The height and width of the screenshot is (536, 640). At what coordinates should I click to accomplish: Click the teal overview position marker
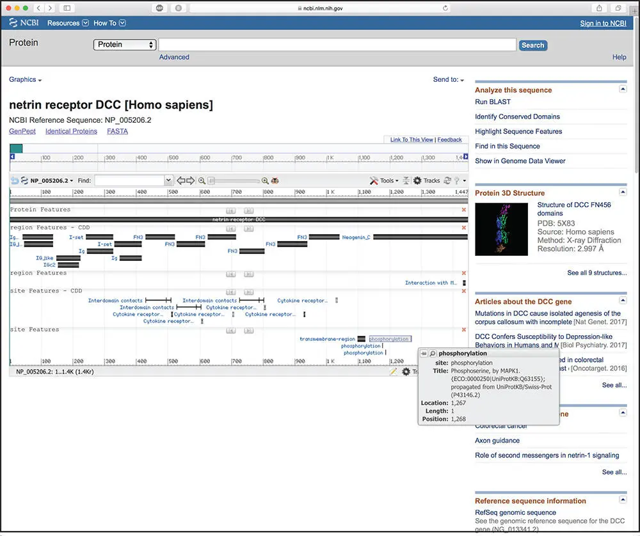pyautogui.click(x=17, y=148)
